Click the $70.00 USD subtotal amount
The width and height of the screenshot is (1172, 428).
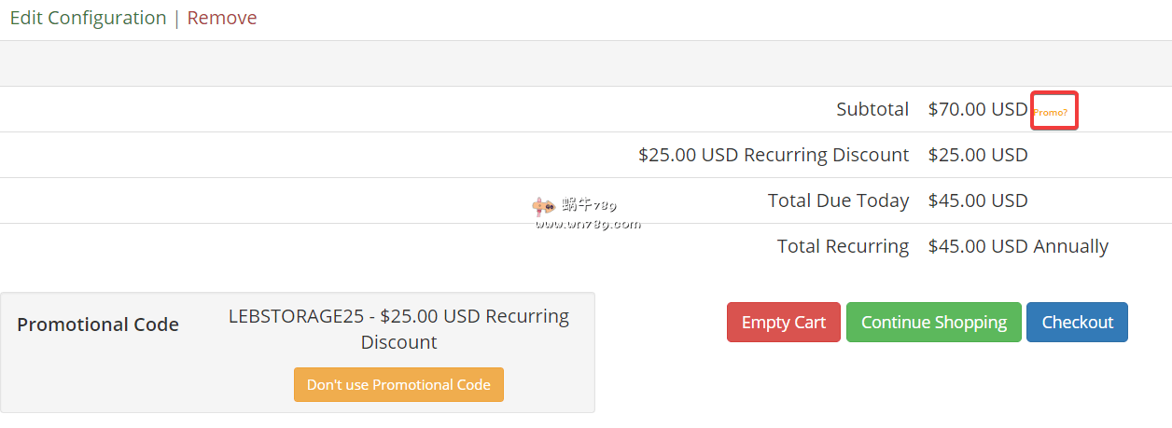point(977,109)
